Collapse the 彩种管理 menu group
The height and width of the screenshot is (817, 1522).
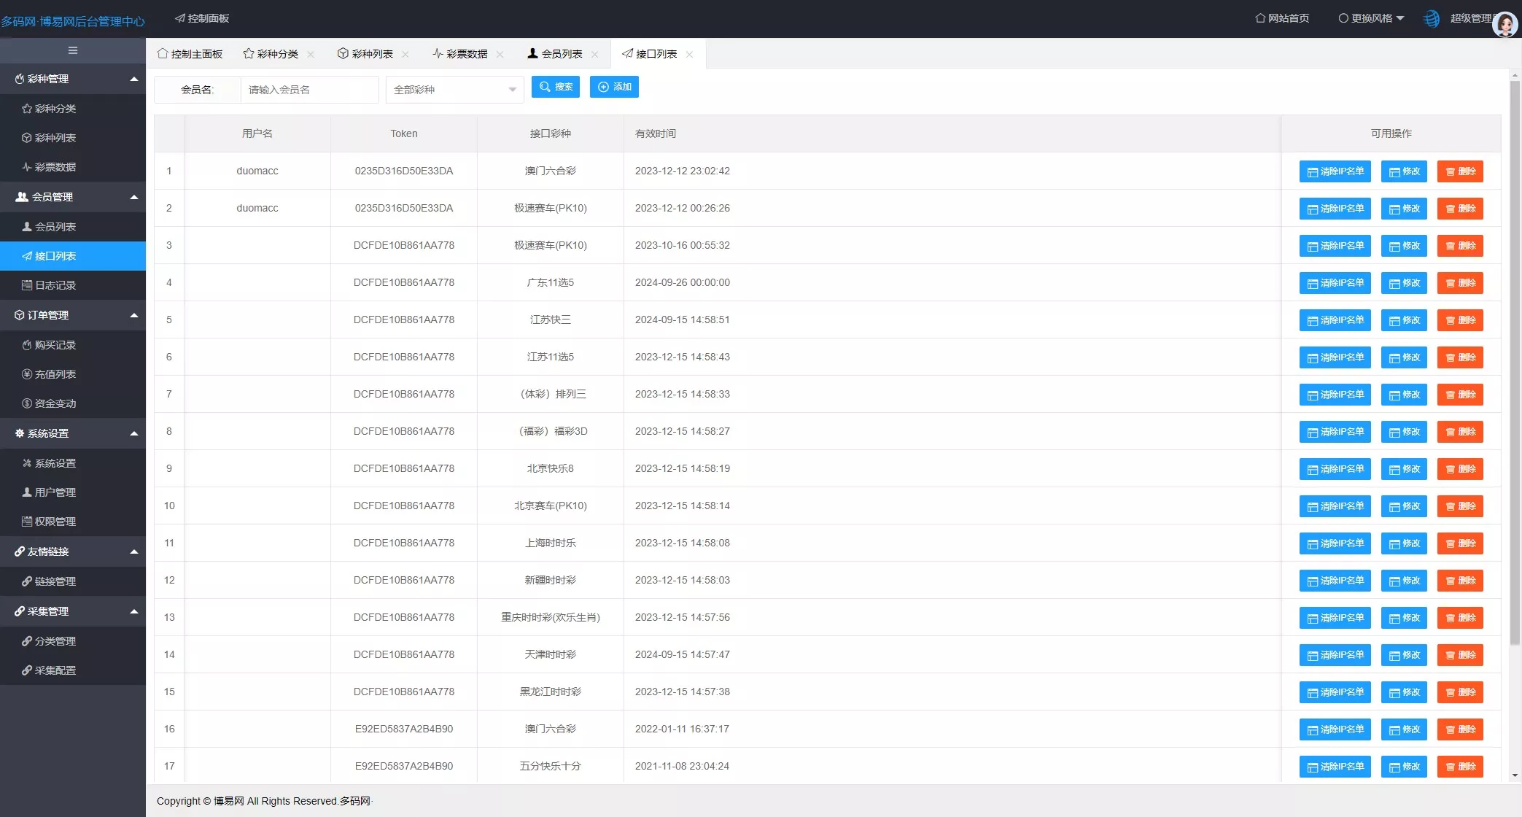[x=73, y=79]
